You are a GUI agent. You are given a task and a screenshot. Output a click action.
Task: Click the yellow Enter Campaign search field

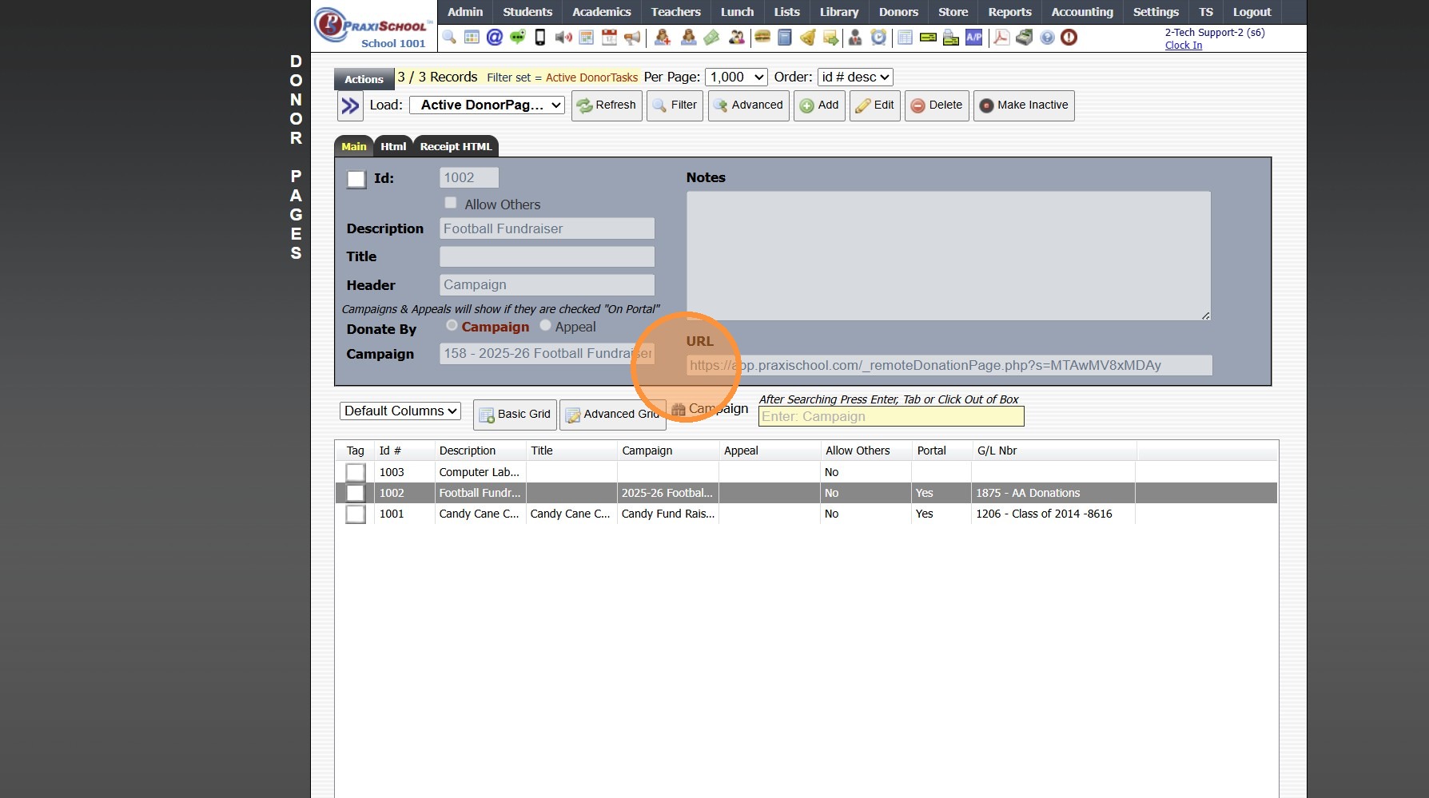pos(890,417)
